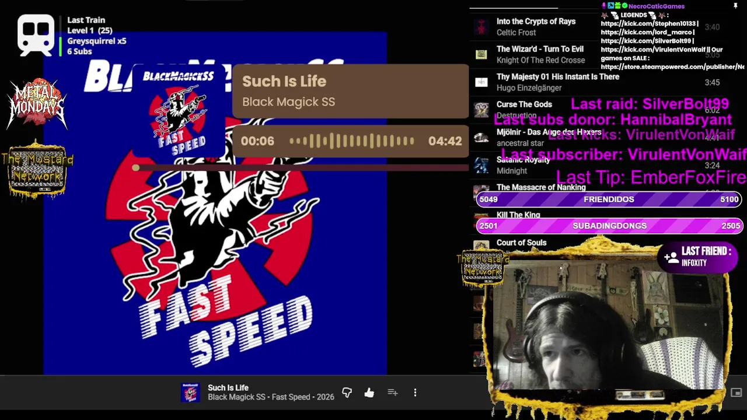Click the NecroCaticGames chat username
The height and width of the screenshot is (420, 747).
point(656,6)
